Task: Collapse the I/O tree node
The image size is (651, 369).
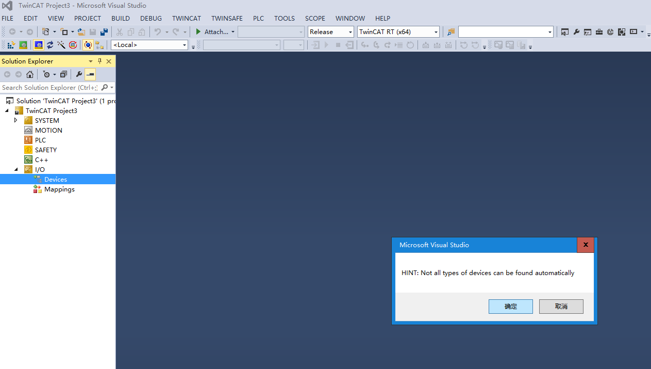Action: click(x=16, y=169)
